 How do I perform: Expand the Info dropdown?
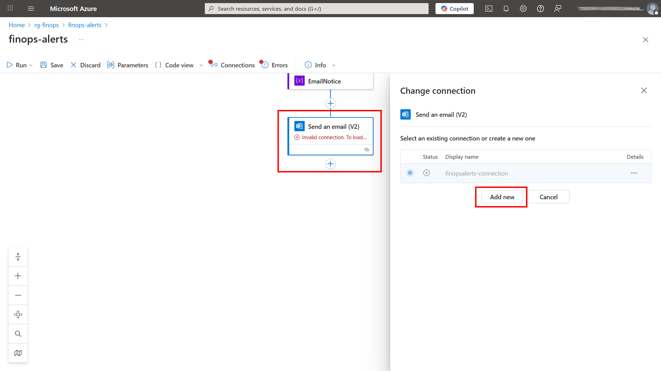(334, 65)
